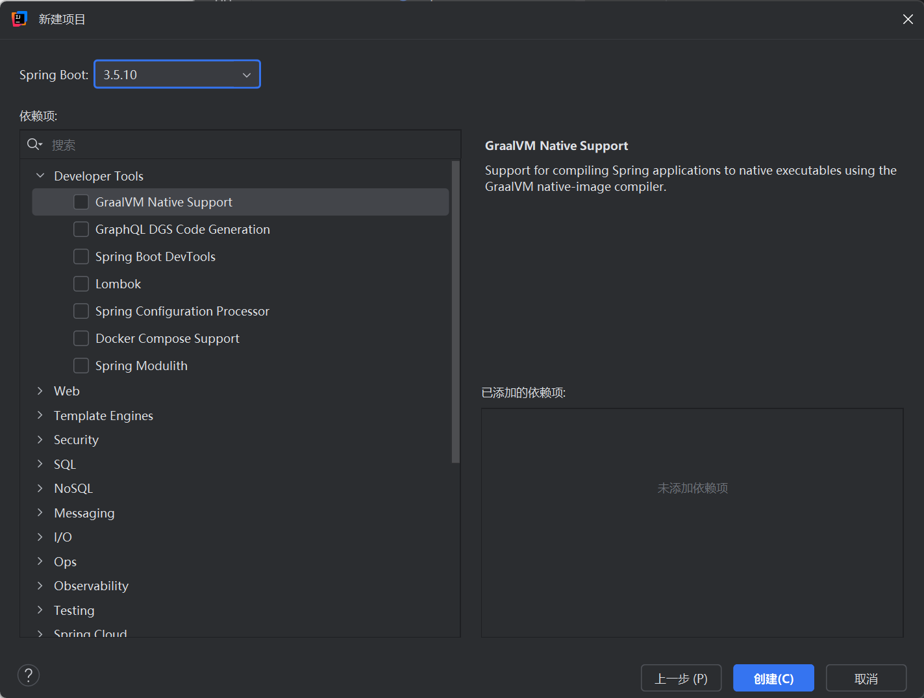The width and height of the screenshot is (924, 698).
Task: Close the new project dialog
Action: click(x=908, y=19)
